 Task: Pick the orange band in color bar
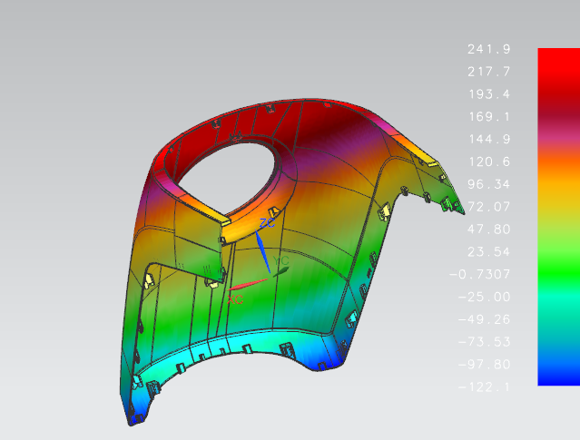[558, 161]
